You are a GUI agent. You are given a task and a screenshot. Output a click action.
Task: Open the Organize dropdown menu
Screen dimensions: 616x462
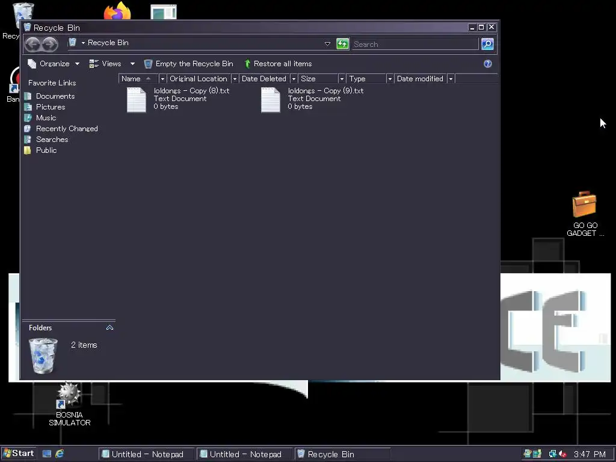[x=54, y=64]
